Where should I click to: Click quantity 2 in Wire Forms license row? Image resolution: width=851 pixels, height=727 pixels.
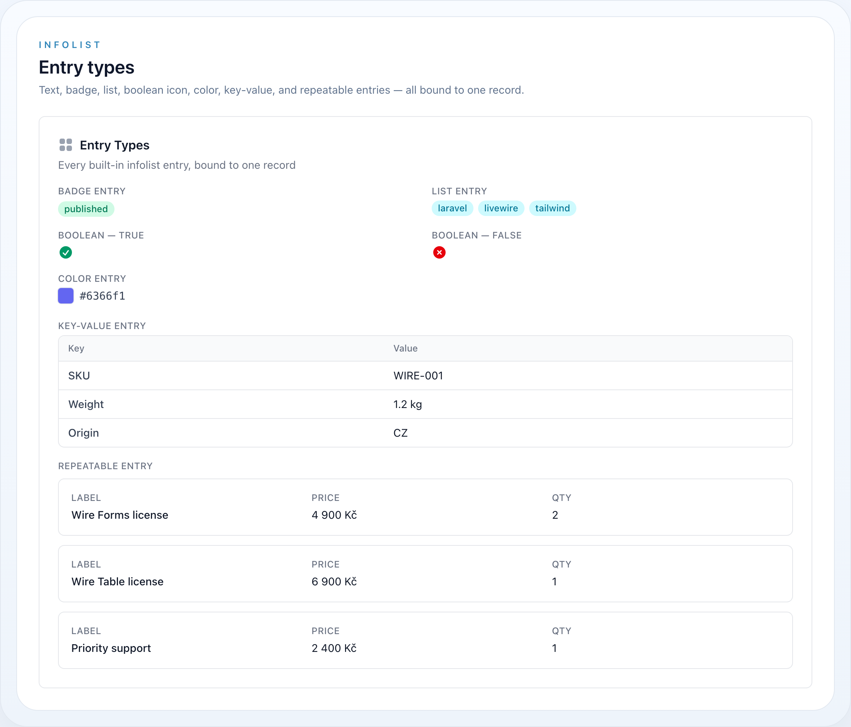(x=555, y=515)
